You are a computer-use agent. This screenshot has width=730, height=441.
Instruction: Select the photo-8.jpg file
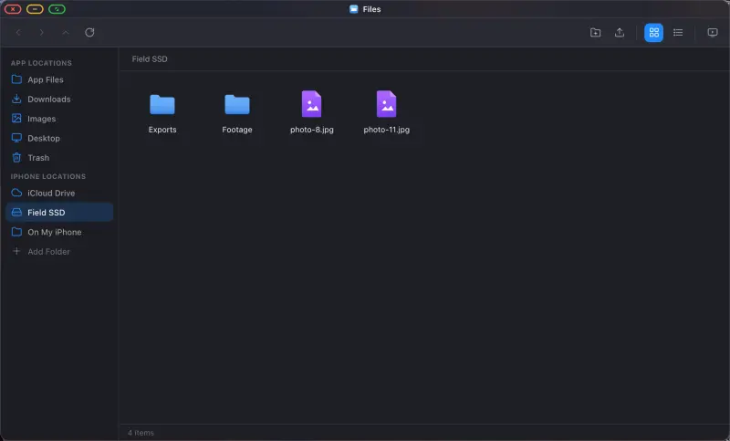(x=311, y=112)
